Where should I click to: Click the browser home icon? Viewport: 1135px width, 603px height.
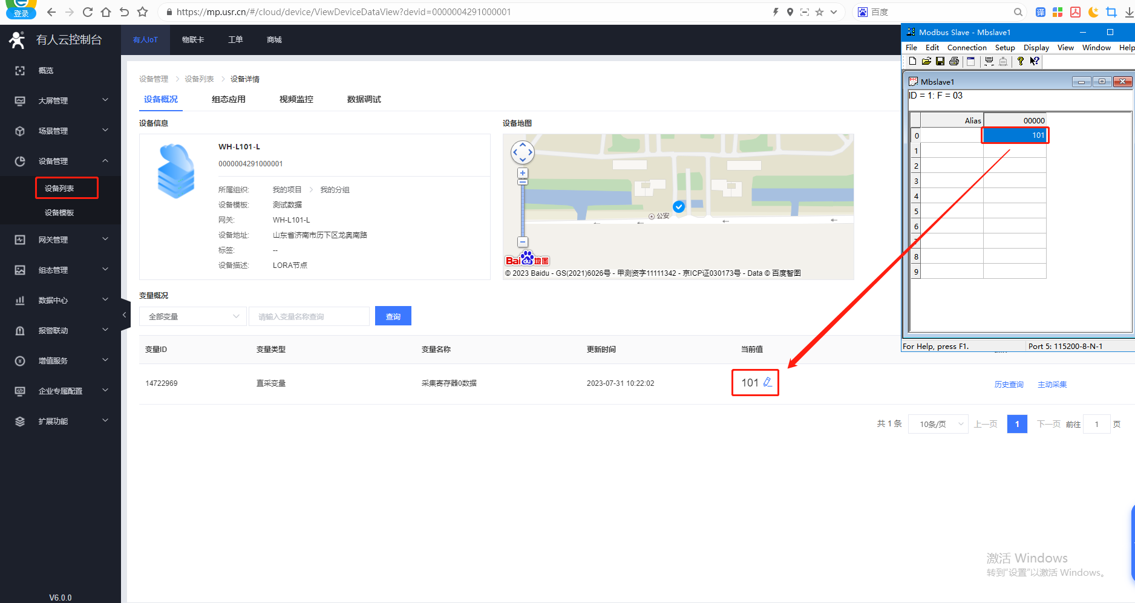(106, 12)
